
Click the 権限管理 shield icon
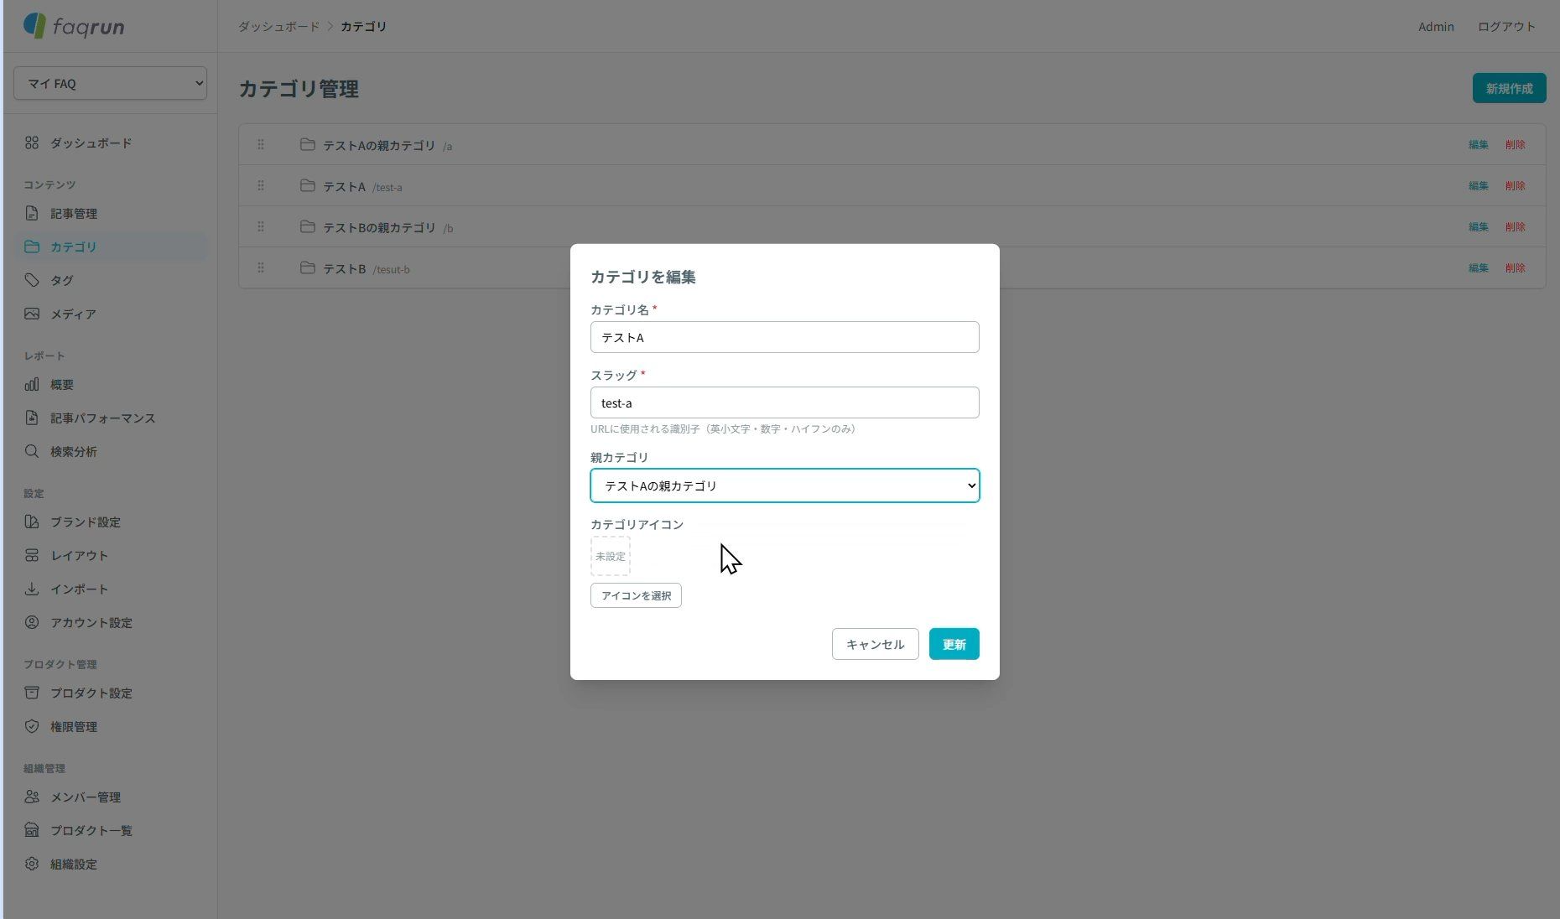(32, 726)
